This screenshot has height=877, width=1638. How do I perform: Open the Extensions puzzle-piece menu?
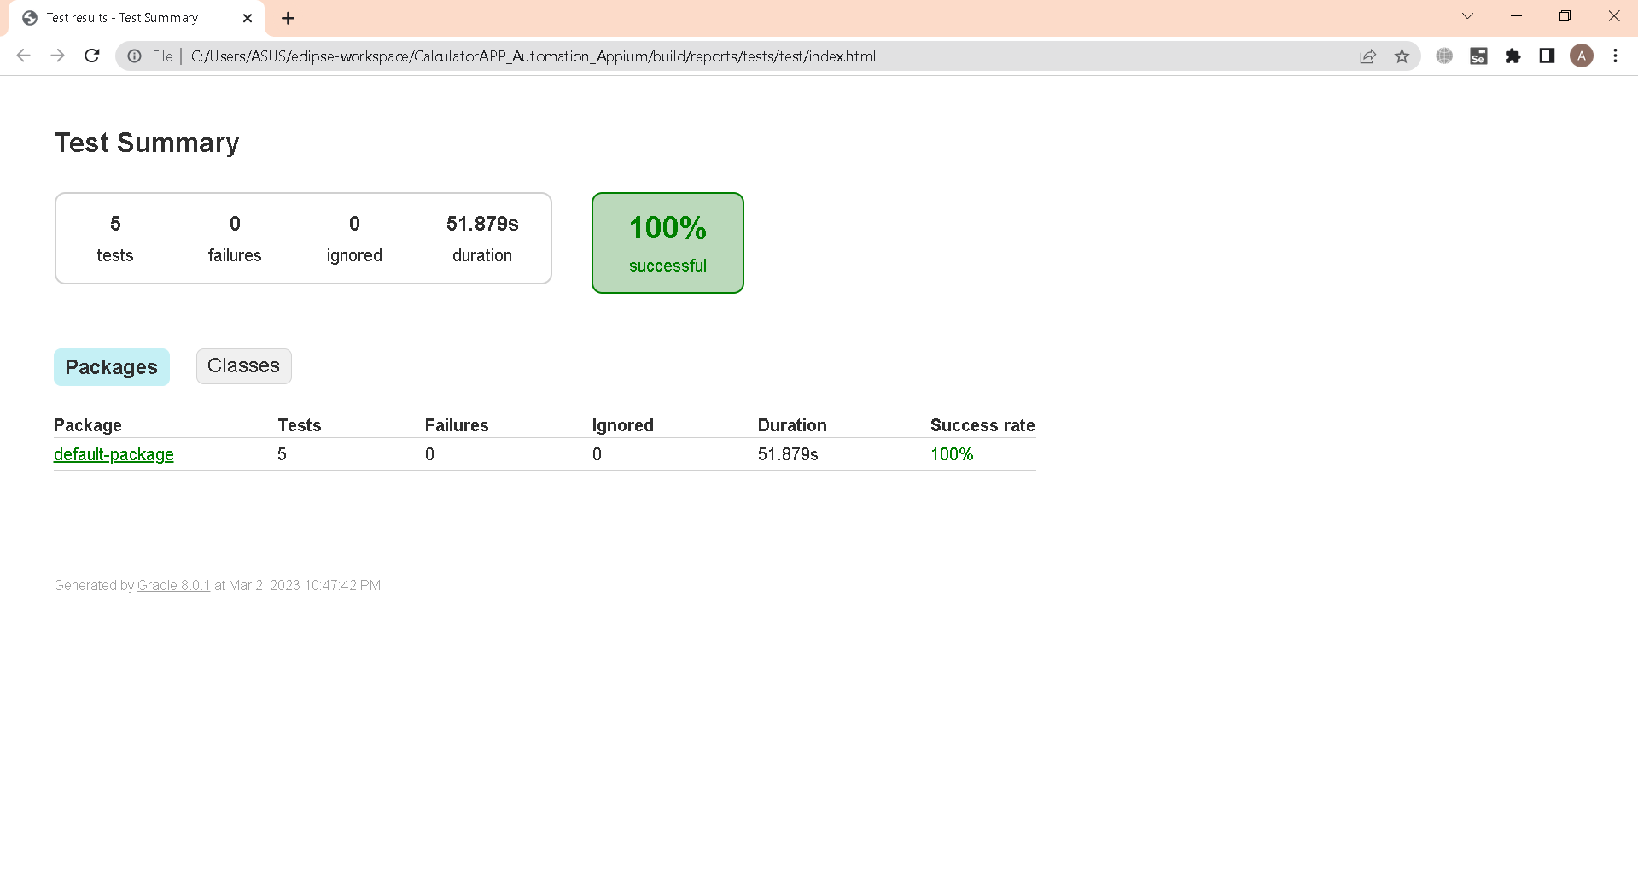coord(1513,56)
